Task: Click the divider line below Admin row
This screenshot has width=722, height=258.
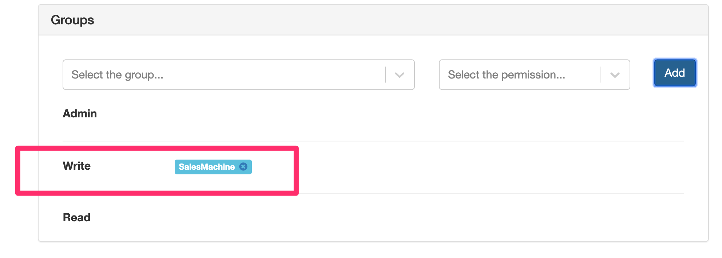Action: click(364, 141)
